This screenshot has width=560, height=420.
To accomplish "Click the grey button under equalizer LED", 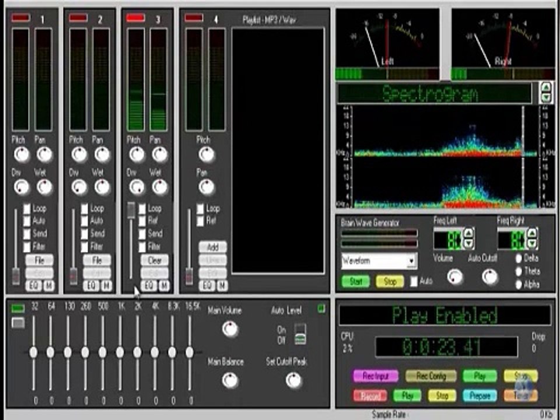I will [18, 323].
